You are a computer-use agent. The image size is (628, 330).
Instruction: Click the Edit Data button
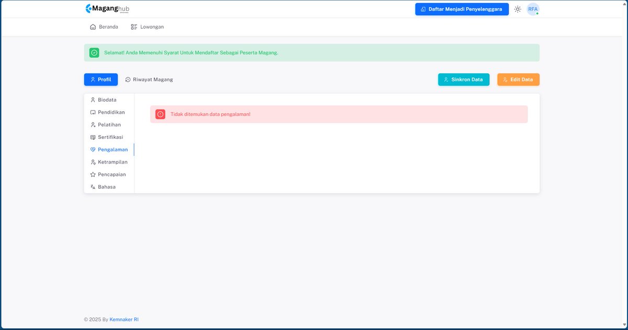coord(518,80)
